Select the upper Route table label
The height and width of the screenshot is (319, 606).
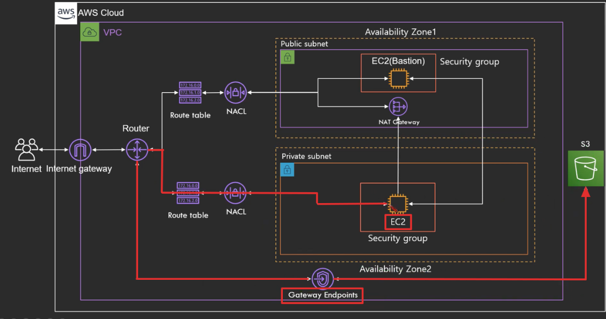point(190,115)
